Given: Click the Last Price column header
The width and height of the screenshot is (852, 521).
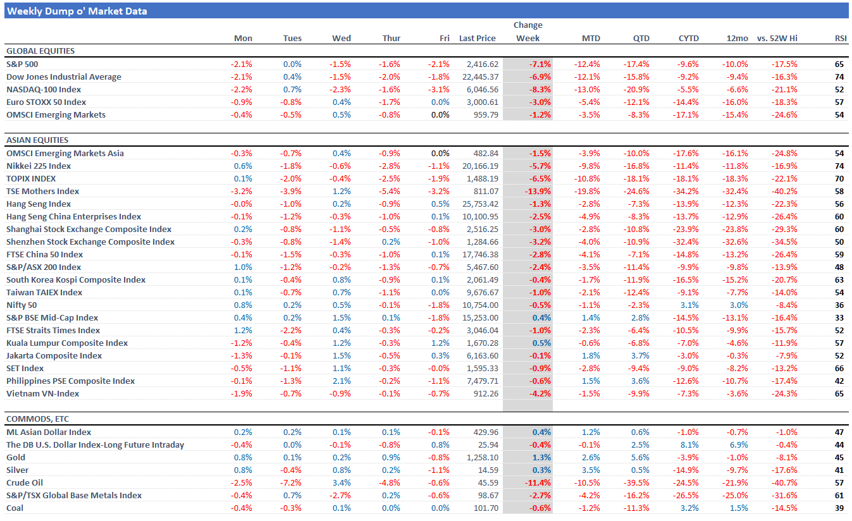Looking at the screenshot, I should pos(478,38).
